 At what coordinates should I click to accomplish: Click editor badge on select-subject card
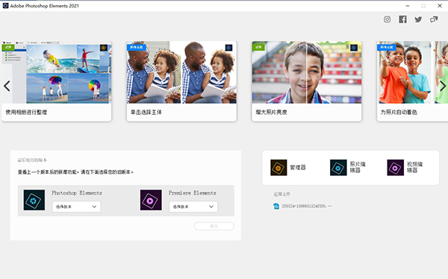tap(228, 48)
